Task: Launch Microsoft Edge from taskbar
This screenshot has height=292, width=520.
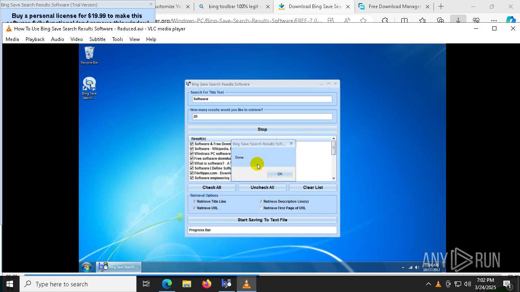Action: (x=167, y=284)
